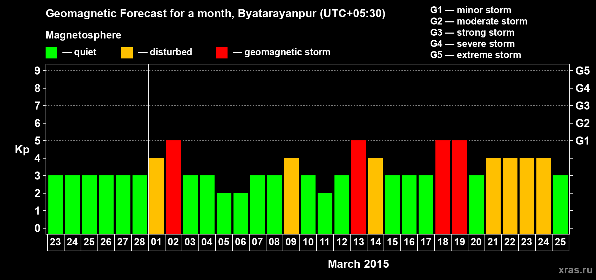This screenshot has height=280, width=596.
Task: Select the red storm bar above date 19
Action: click(460, 187)
